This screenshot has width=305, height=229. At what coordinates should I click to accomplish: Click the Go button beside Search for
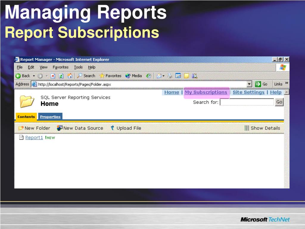(279, 102)
